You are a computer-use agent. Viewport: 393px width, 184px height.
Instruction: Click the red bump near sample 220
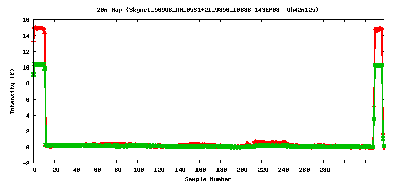click(270, 142)
